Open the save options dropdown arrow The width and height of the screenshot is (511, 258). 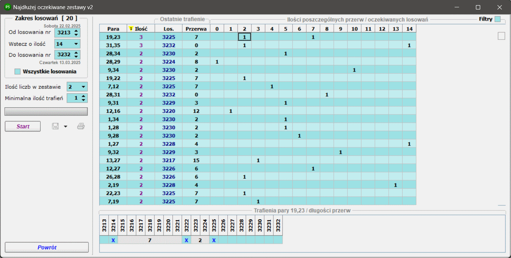tap(66, 126)
